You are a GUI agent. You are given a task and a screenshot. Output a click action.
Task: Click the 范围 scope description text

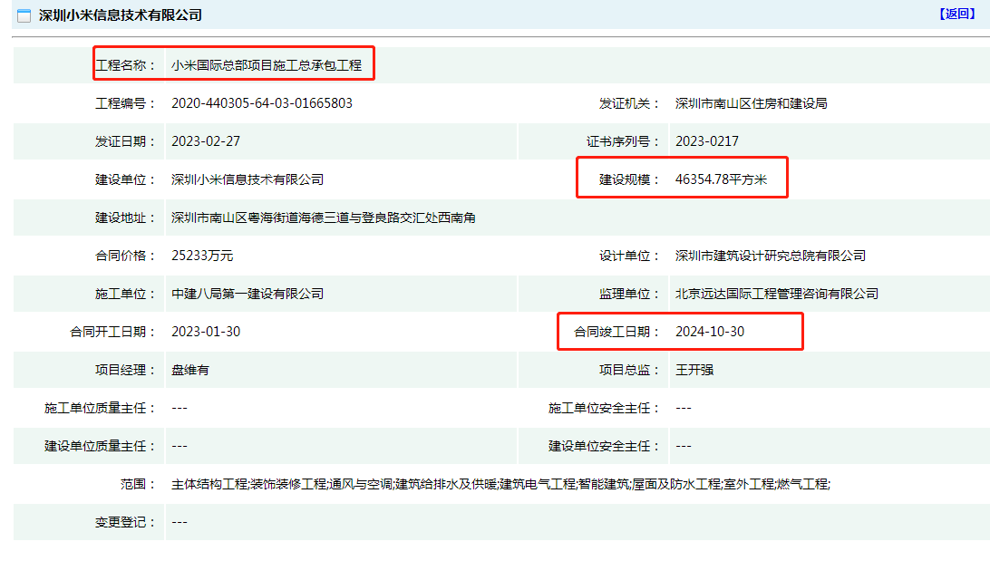click(500, 484)
